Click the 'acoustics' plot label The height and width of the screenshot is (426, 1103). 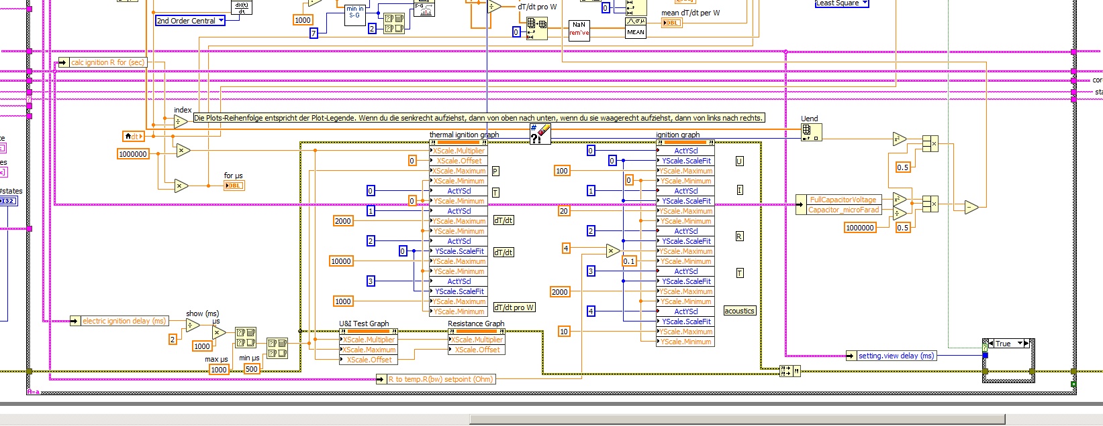point(740,311)
